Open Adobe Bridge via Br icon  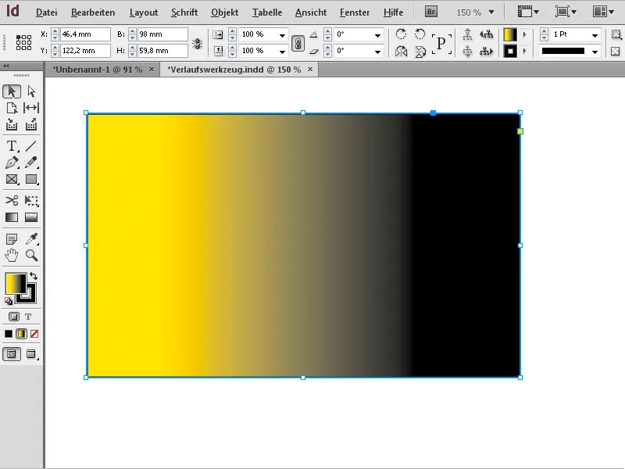pos(431,12)
